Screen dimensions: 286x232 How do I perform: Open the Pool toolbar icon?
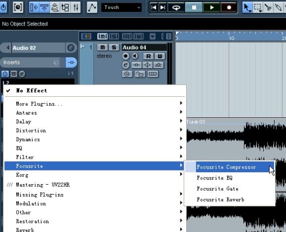[66, 7]
